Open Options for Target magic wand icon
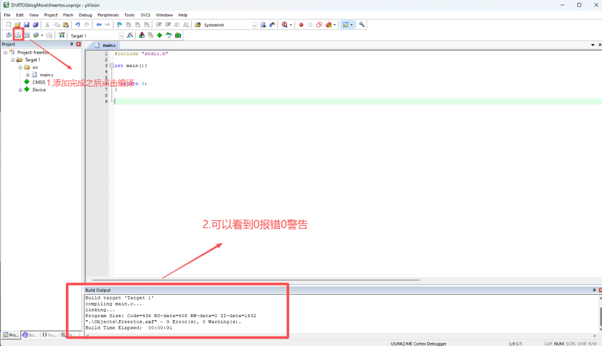602x346 pixels. (129, 35)
